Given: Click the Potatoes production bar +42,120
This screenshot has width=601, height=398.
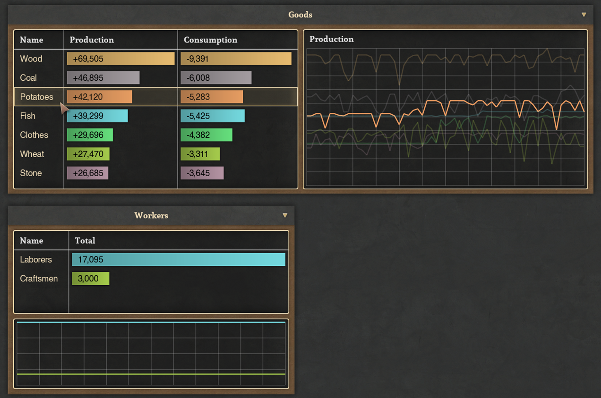Looking at the screenshot, I should coord(99,97).
